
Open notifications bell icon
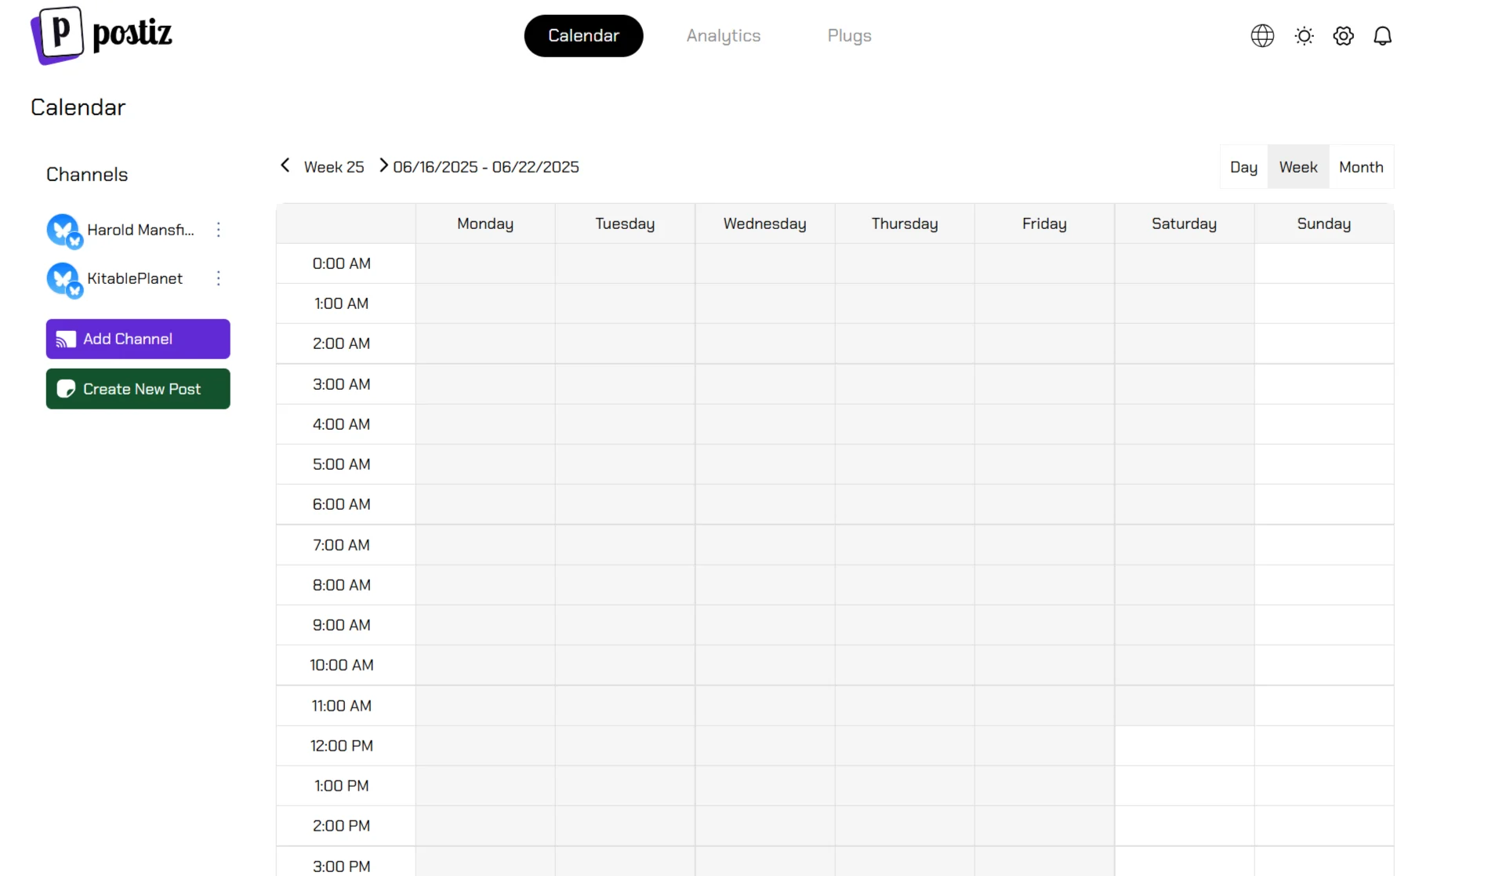1382,36
